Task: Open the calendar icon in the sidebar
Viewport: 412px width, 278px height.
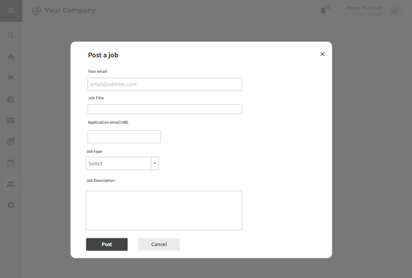Action: click(11, 162)
